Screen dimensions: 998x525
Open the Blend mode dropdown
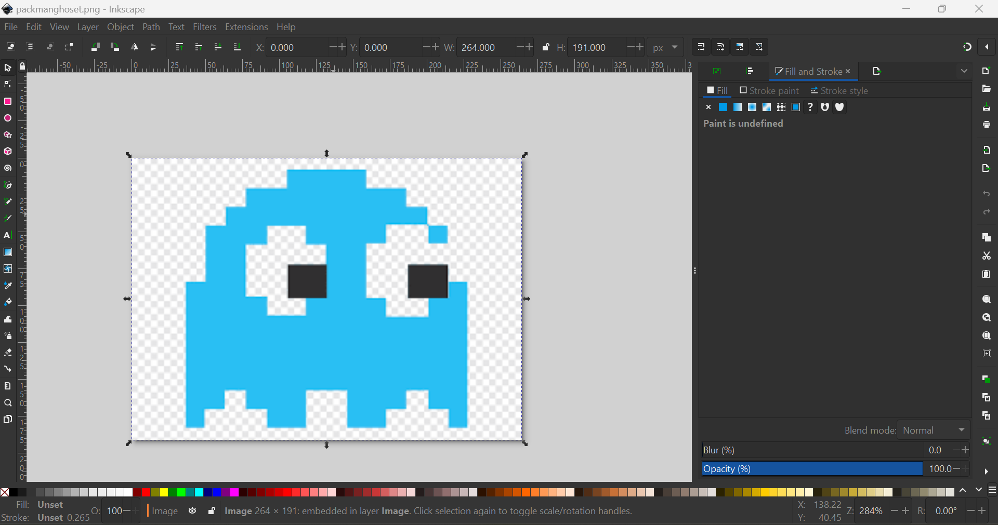[x=934, y=430]
